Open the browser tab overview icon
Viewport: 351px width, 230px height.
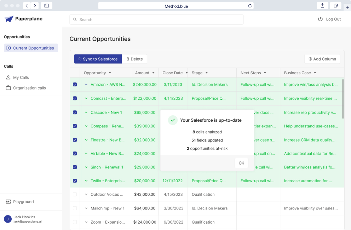coord(335,6)
